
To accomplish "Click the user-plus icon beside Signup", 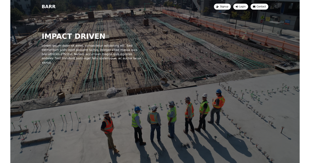I will [218, 7].
